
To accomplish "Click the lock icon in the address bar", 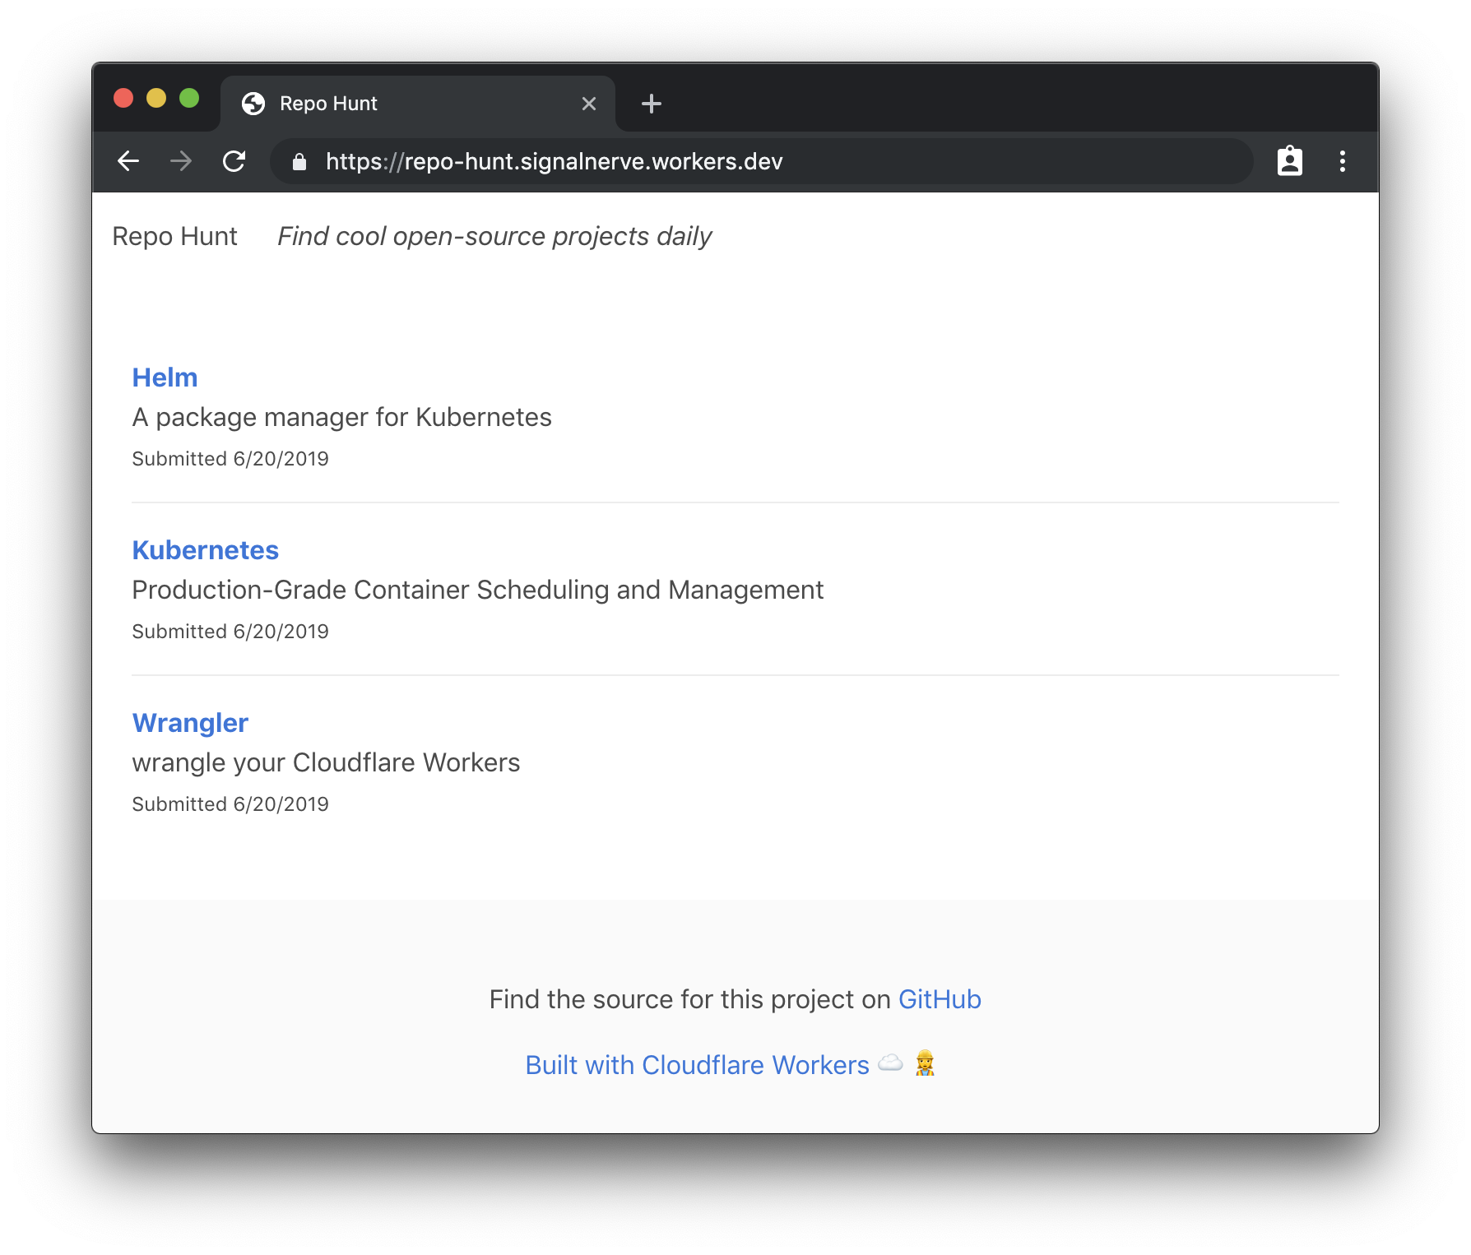I will pos(299,162).
